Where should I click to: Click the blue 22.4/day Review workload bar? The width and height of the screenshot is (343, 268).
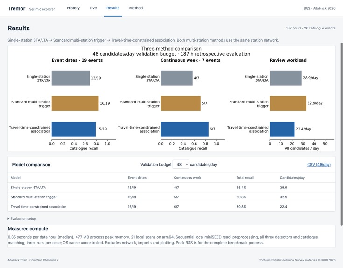point(282,129)
